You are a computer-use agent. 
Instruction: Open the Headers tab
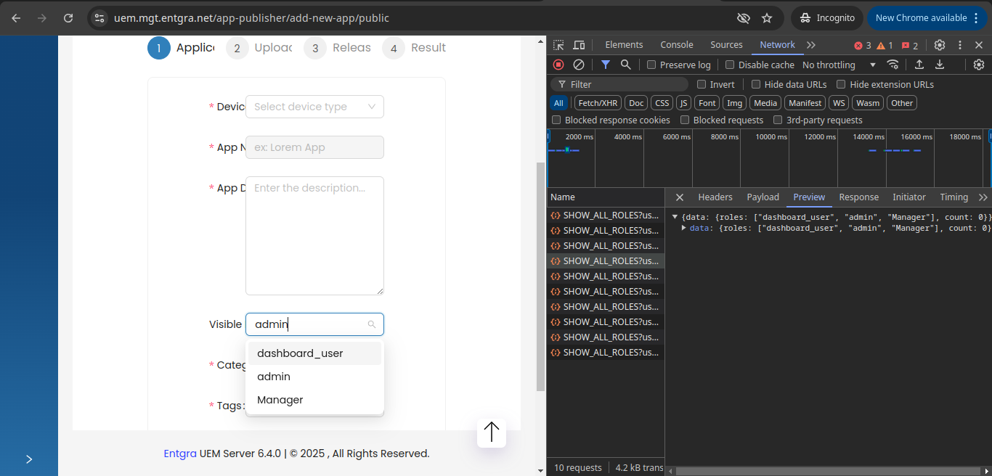click(715, 197)
